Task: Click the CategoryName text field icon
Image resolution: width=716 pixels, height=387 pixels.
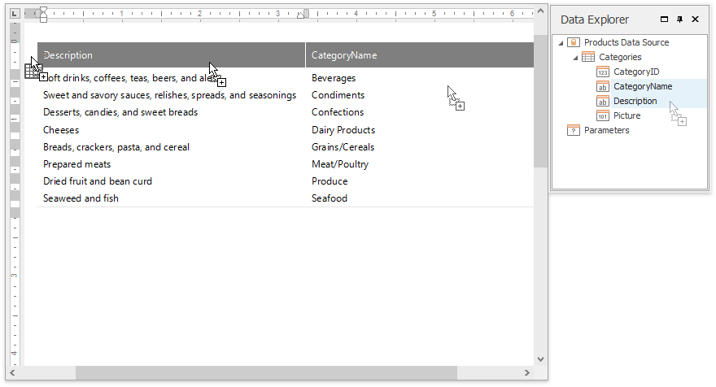Action: point(603,86)
